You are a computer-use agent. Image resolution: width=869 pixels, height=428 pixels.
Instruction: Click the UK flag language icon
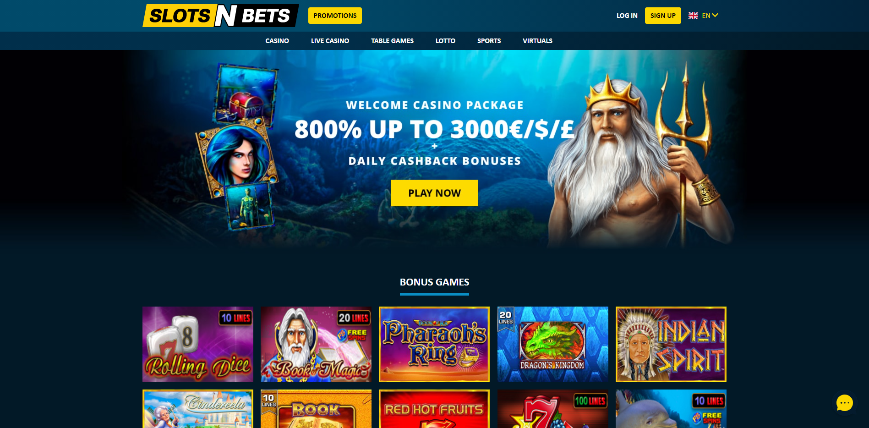693,16
